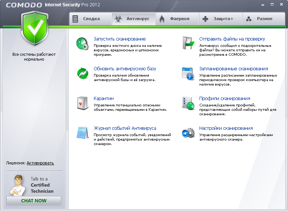Viewport: 288px width, 212px height.
Task: Open the Запустить сканирование link
Action: pyautogui.click(x=120, y=39)
